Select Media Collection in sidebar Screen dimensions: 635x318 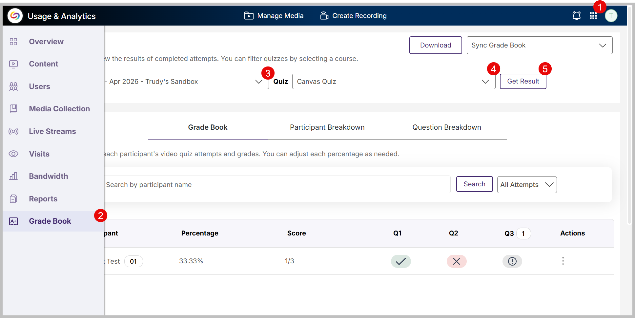[x=59, y=109]
